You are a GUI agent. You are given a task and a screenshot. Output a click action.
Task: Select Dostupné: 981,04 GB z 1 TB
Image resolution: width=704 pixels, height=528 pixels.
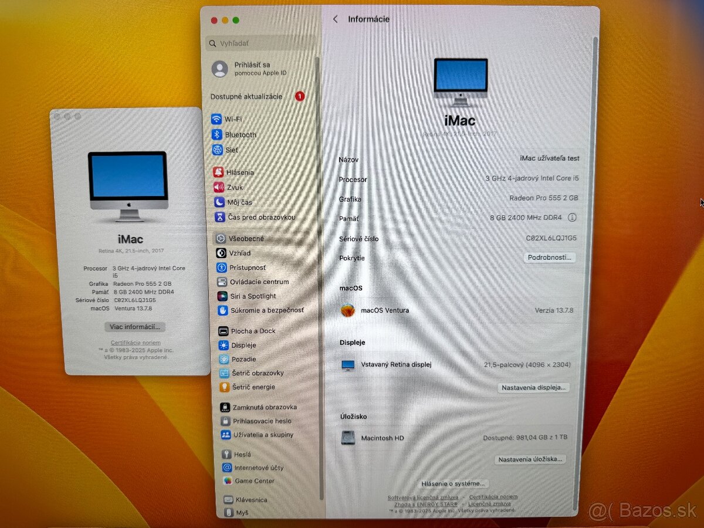pyautogui.click(x=526, y=438)
